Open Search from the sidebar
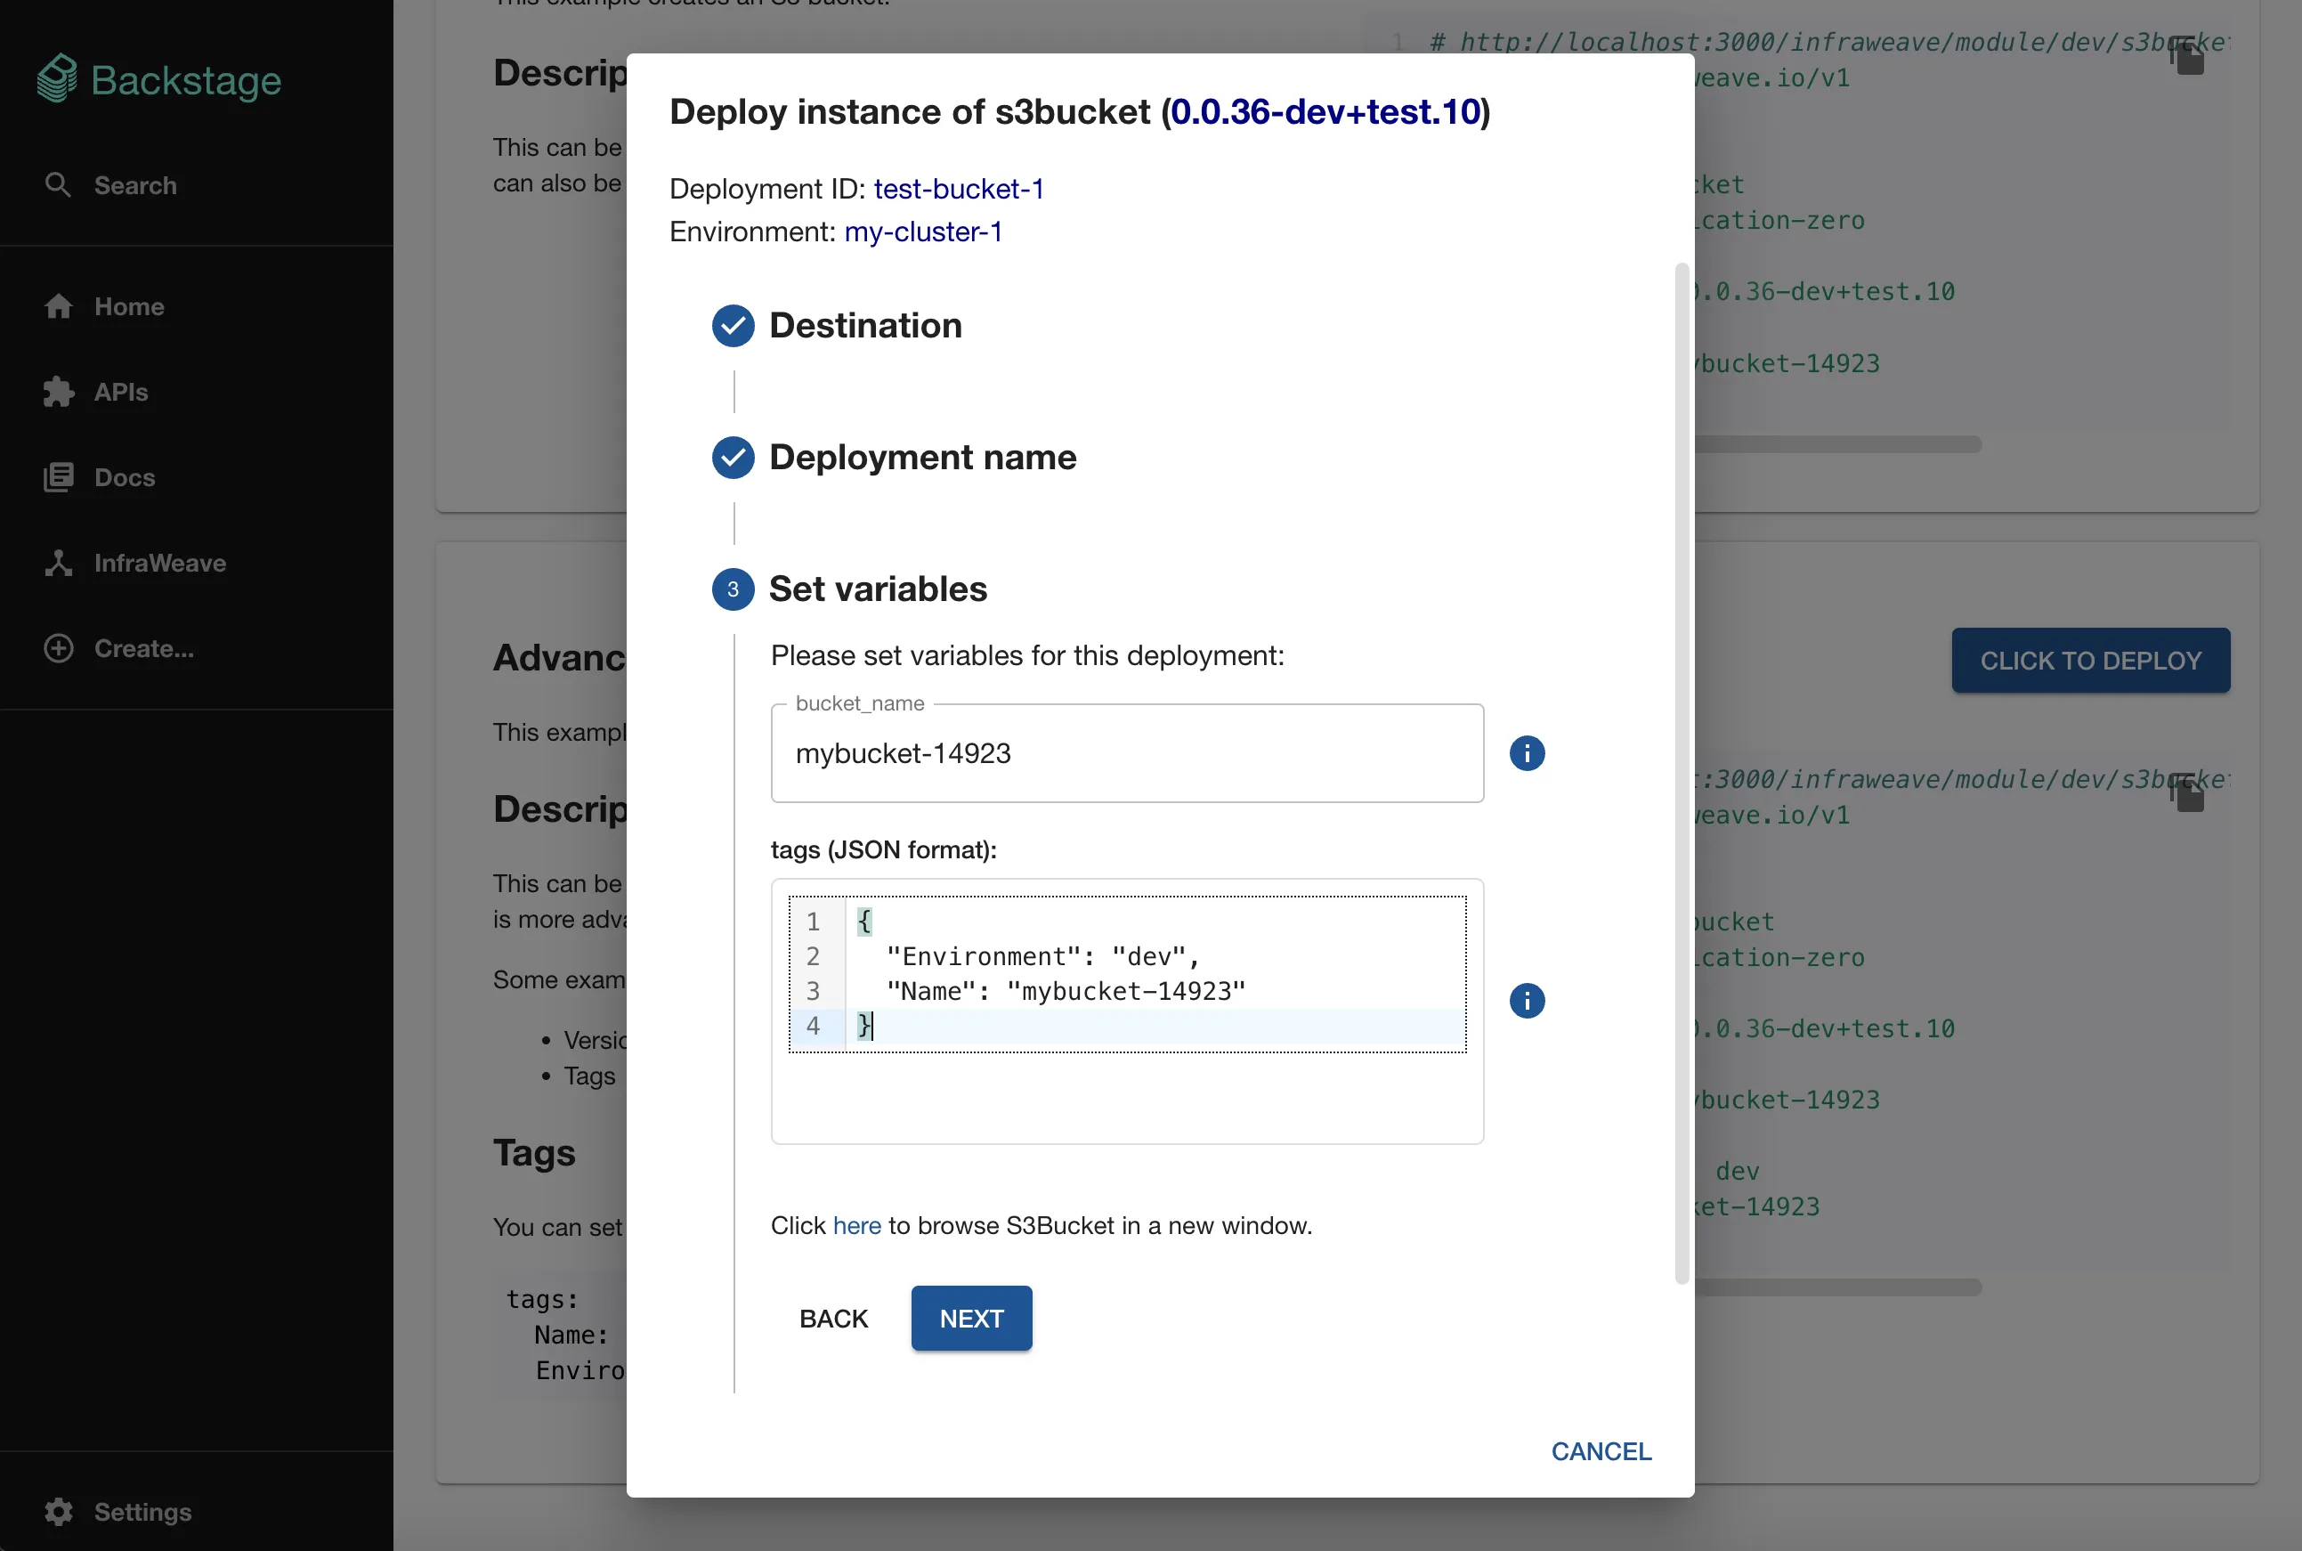This screenshot has height=1551, width=2302. click(x=134, y=185)
